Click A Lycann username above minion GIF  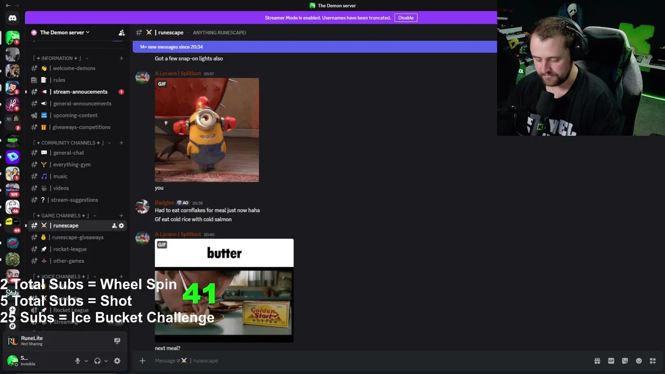pyautogui.click(x=178, y=74)
